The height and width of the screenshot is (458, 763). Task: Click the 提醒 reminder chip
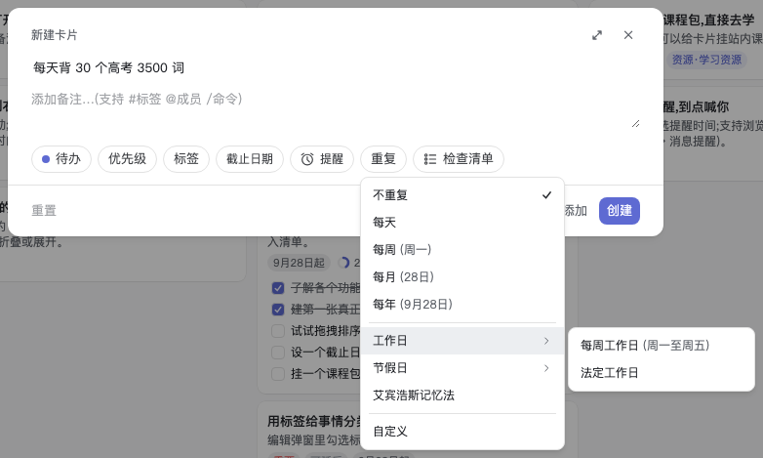point(322,159)
